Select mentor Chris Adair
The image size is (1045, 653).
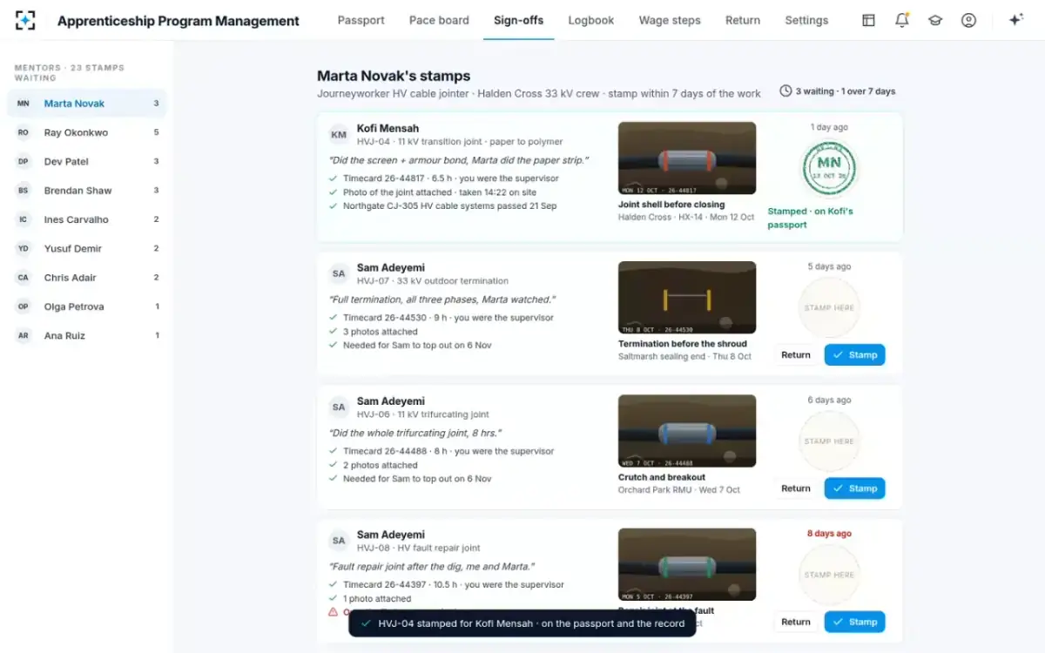(x=87, y=278)
